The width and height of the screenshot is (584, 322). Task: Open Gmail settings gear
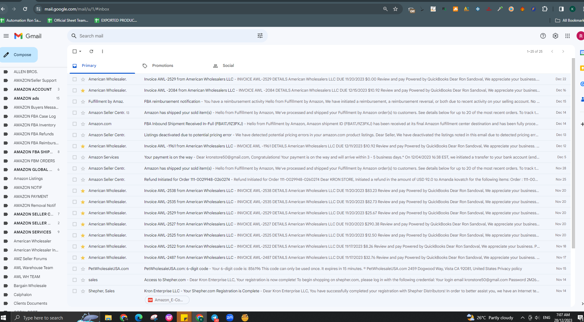[x=555, y=36]
